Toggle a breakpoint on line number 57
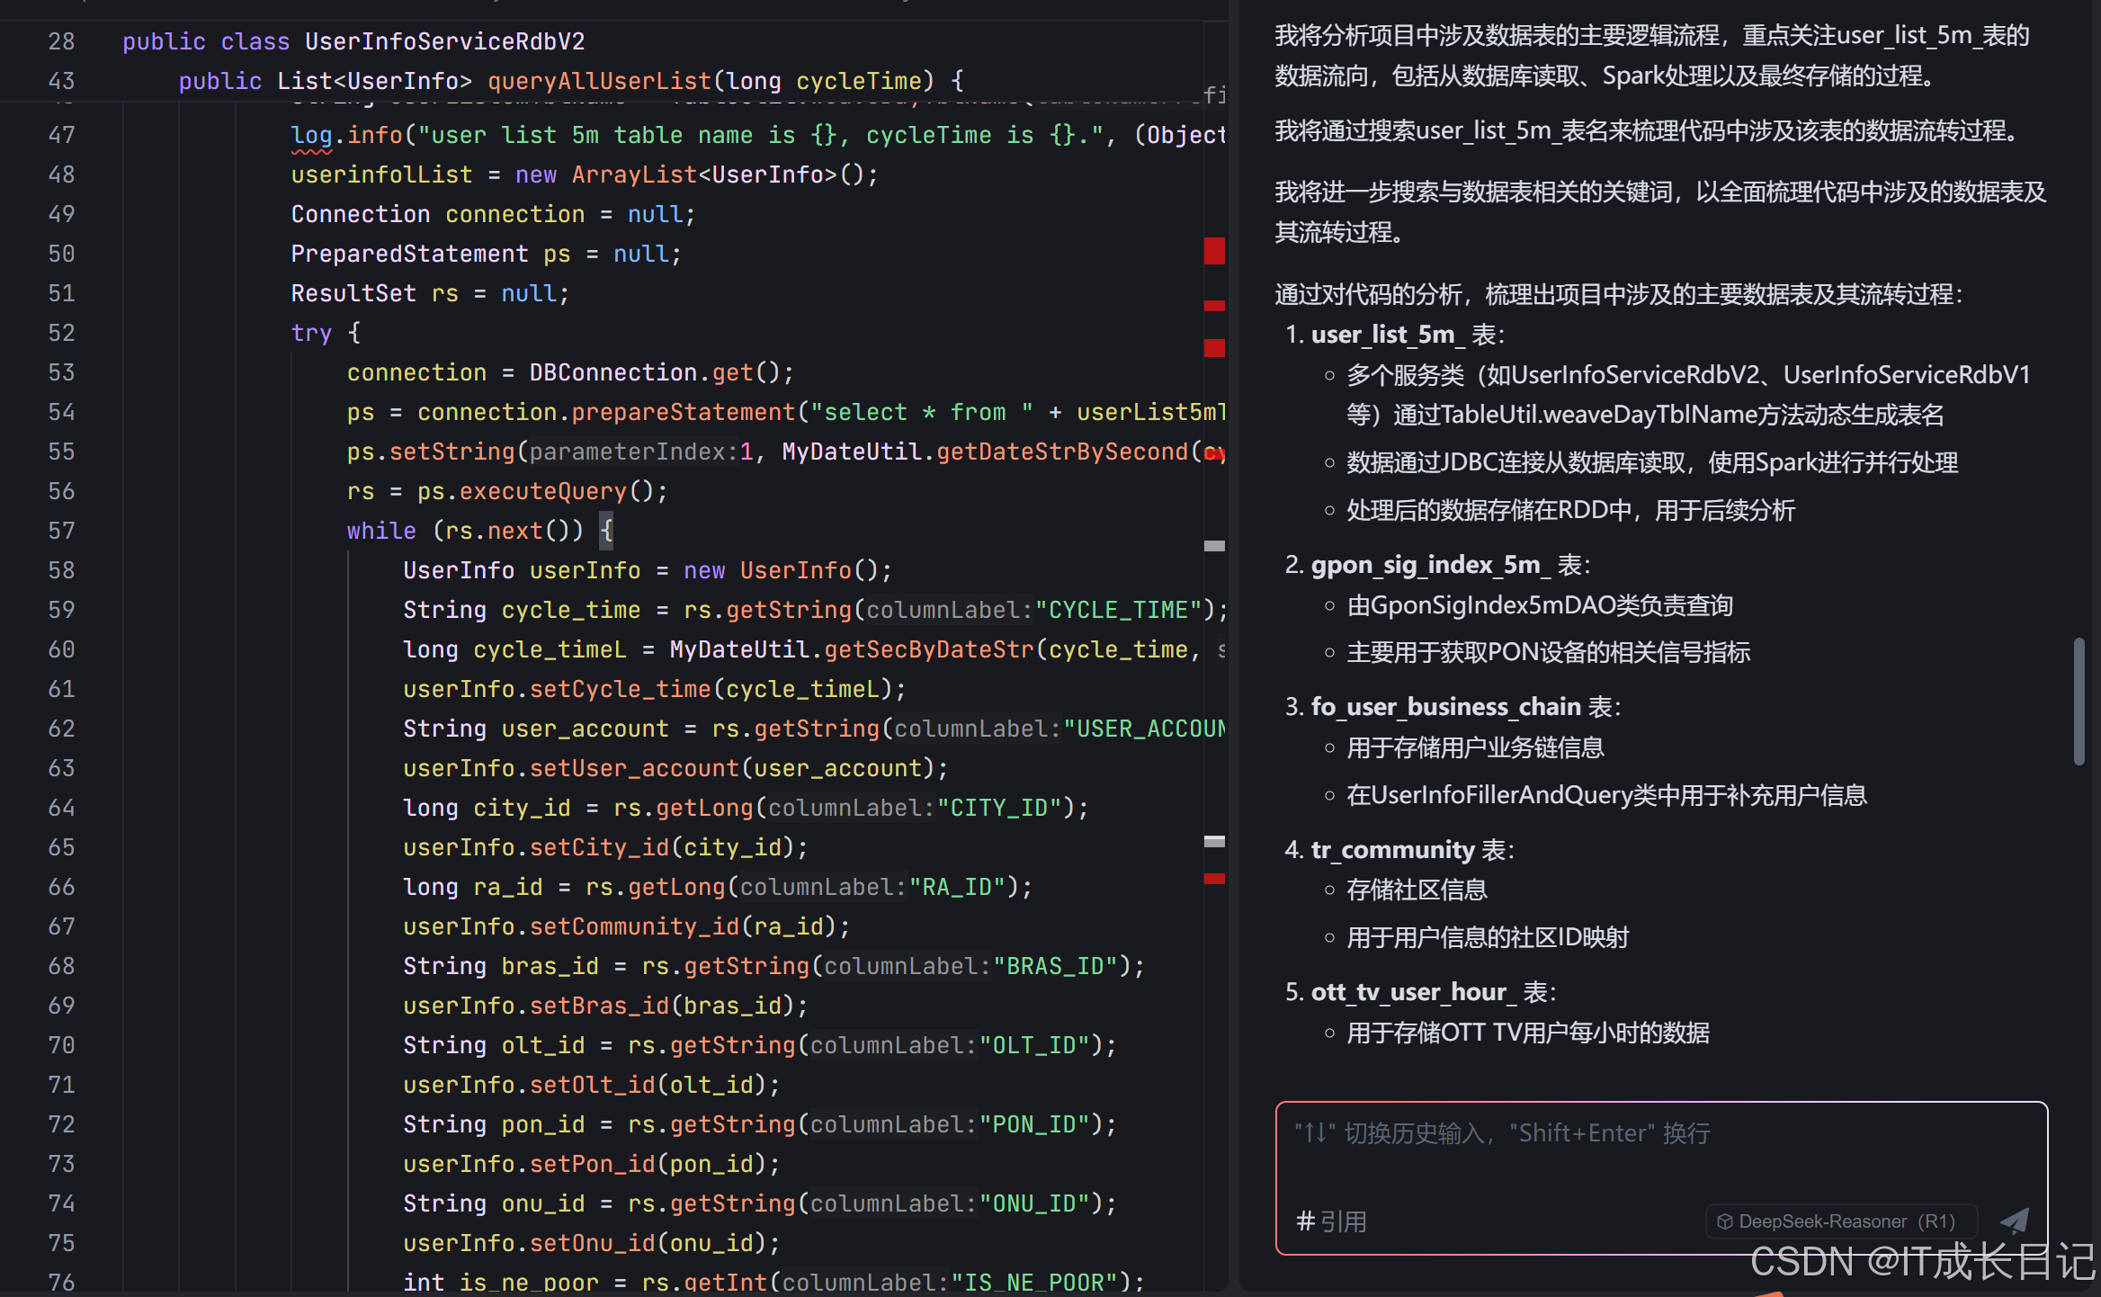The width and height of the screenshot is (2101, 1297). [x=61, y=531]
